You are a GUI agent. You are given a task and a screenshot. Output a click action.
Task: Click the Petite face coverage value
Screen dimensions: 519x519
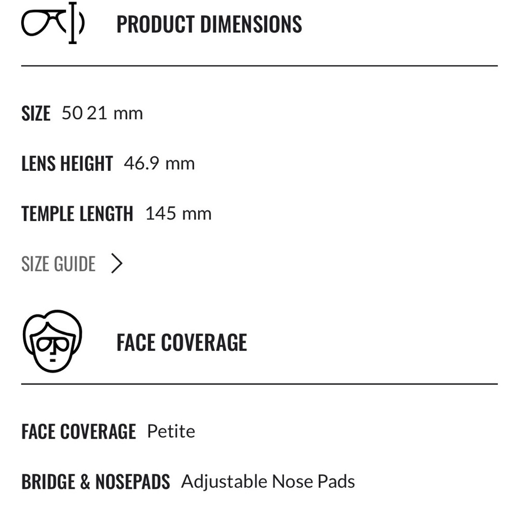[x=171, y=431]
